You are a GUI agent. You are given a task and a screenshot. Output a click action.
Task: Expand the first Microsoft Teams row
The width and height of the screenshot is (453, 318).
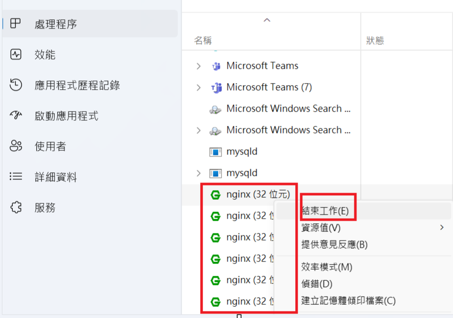click(199, 66)
